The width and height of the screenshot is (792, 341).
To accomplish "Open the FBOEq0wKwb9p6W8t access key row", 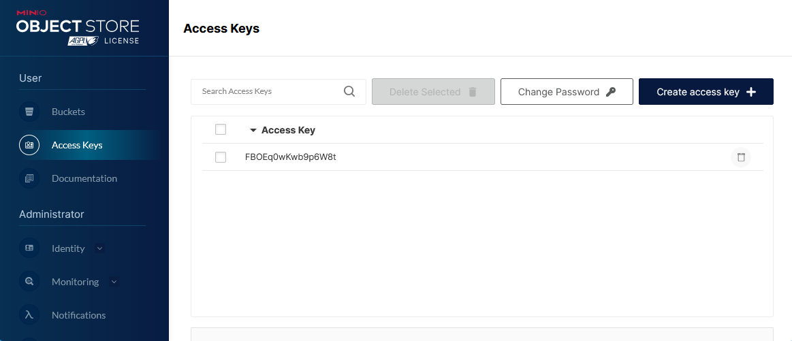I will tap(482, 157).
